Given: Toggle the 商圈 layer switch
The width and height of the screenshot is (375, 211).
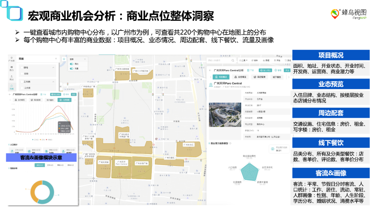Looking at the screenshot, I should [x=72, y=69].
